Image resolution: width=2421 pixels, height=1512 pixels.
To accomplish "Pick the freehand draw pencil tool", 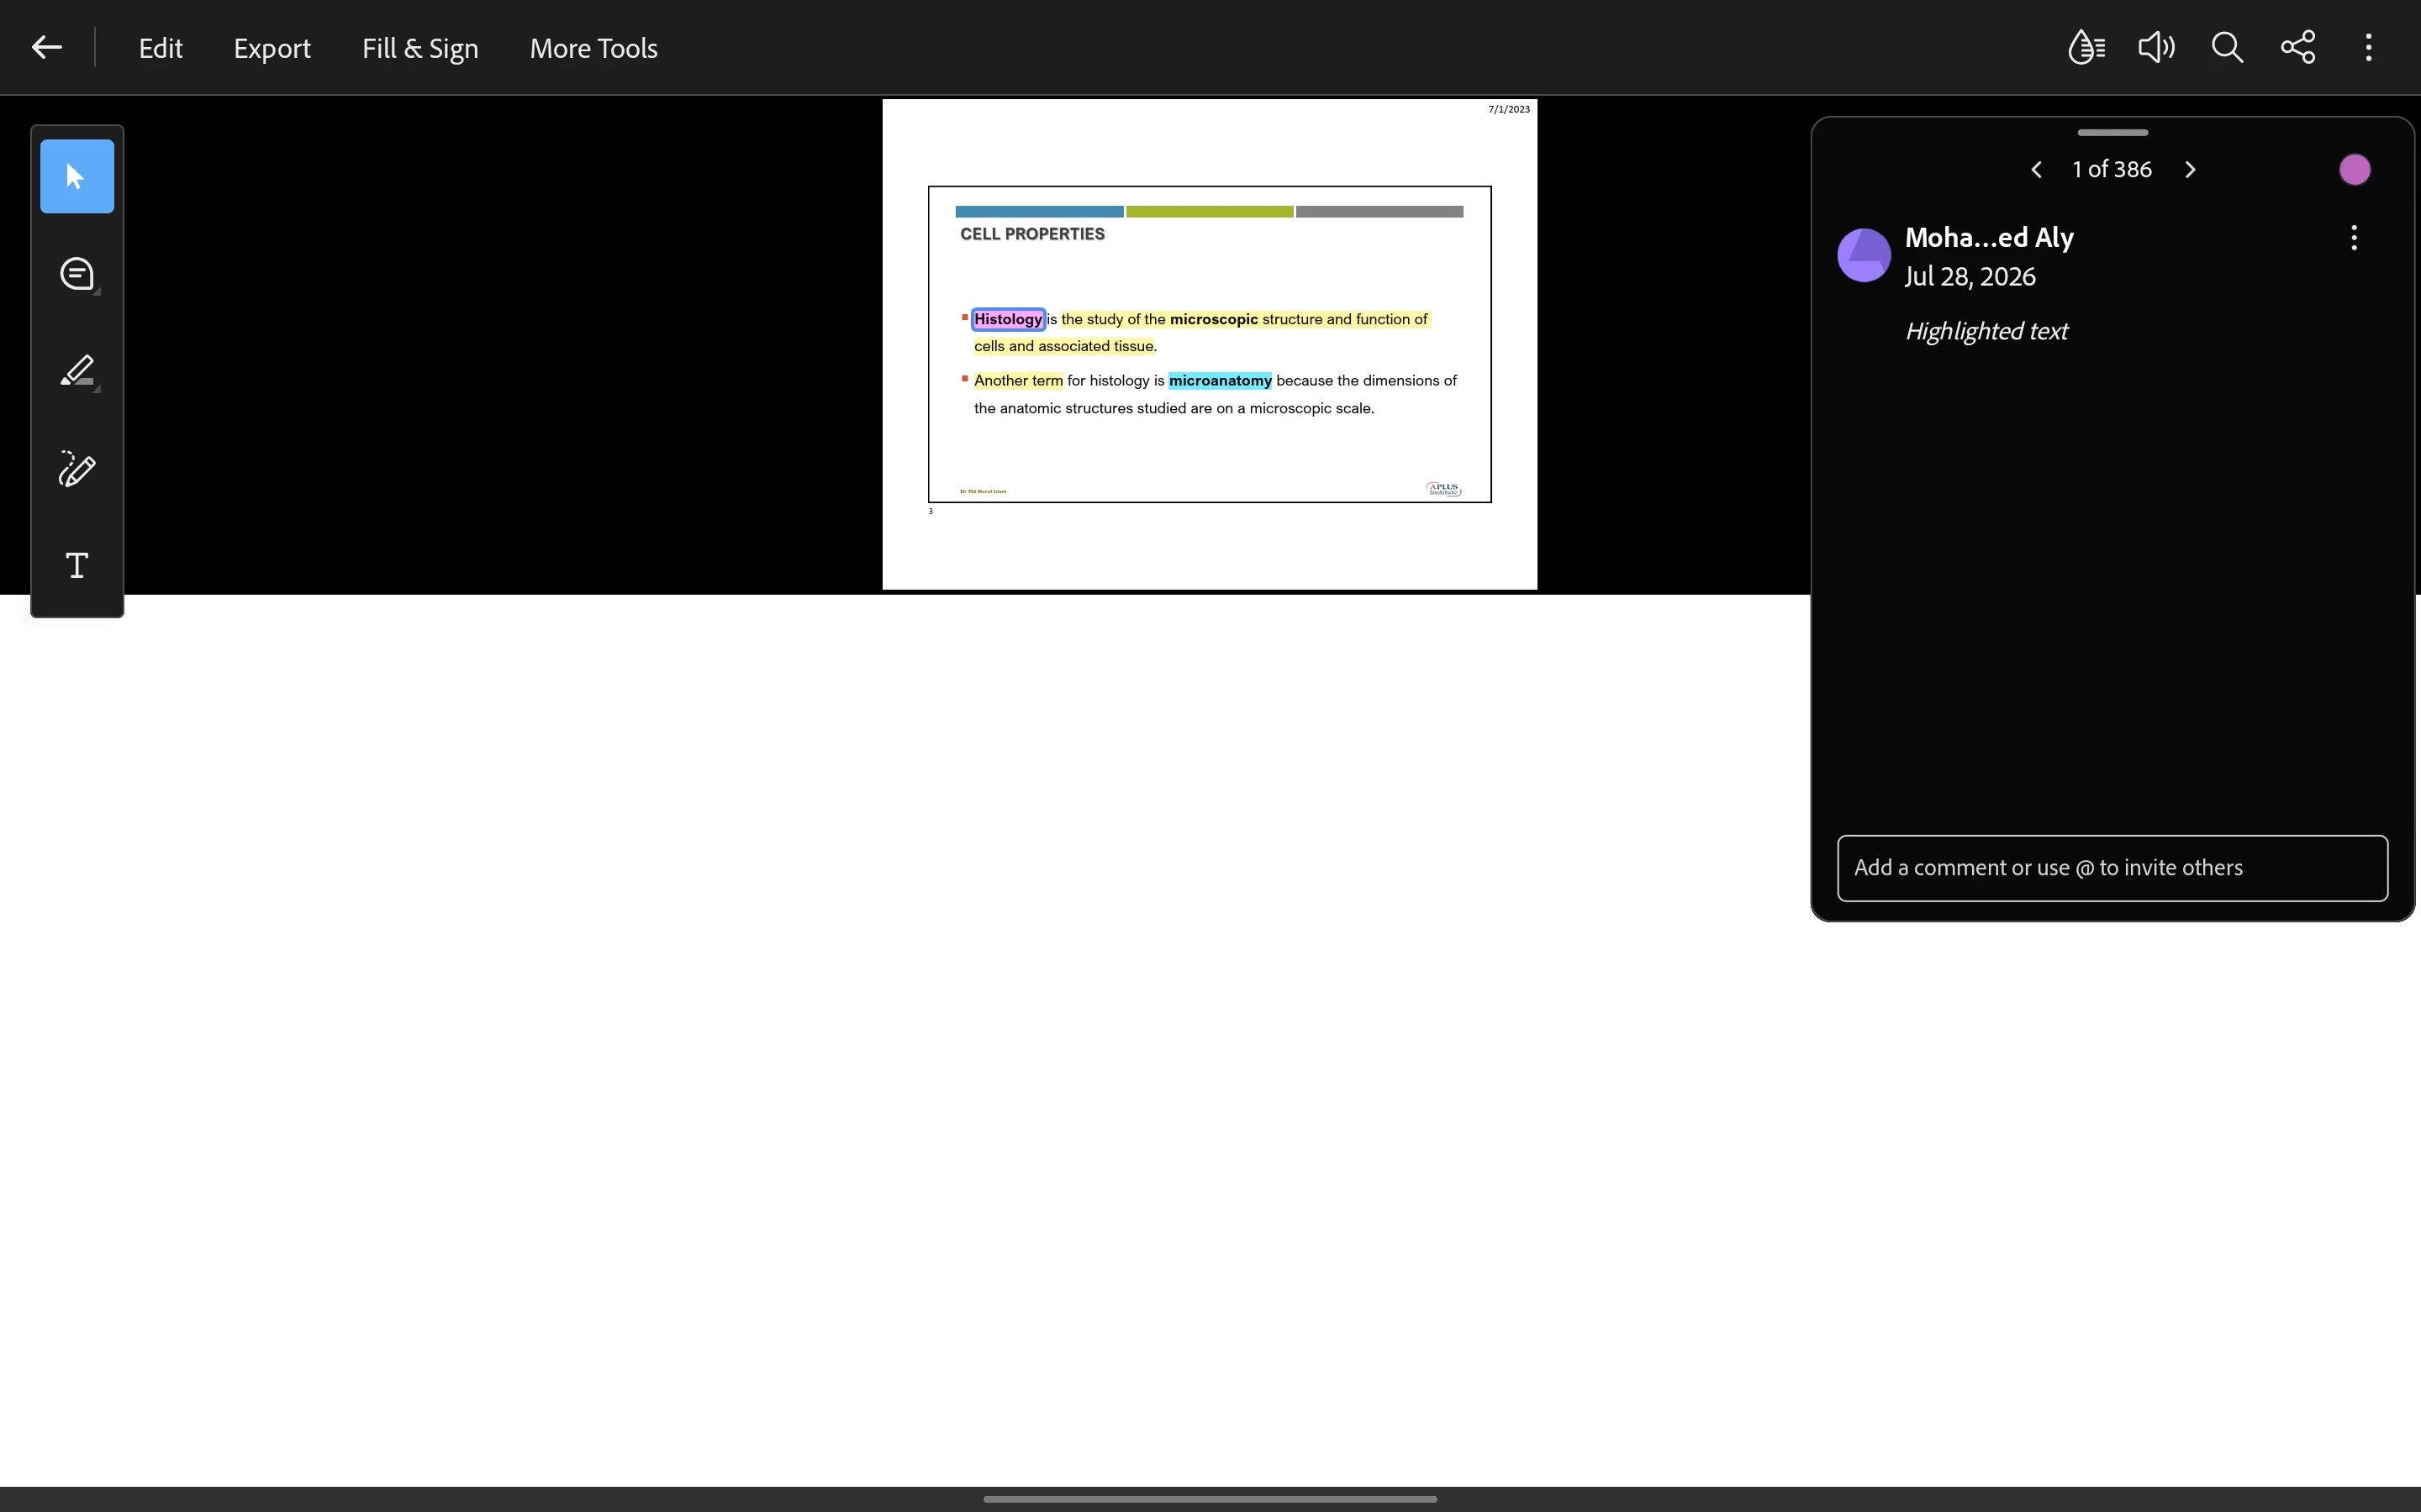I will point(77,468).
